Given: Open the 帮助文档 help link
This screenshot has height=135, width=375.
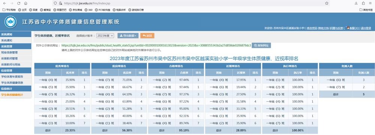Looking at the screenshot, I should (x=323, y=28).
